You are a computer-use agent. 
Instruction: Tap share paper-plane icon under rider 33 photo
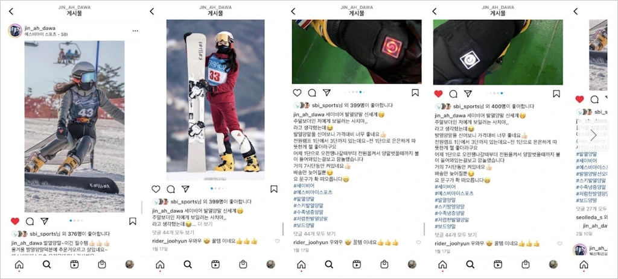click(x=186, y=189)
